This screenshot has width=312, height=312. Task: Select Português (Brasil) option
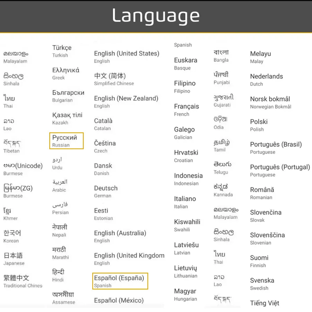276,148
